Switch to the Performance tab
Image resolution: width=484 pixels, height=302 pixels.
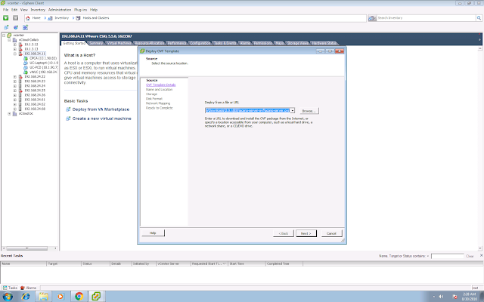point(176,43)
